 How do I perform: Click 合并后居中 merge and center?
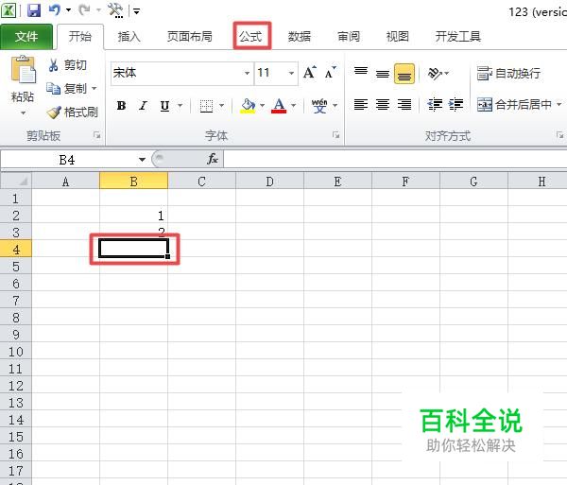(514, 105)
